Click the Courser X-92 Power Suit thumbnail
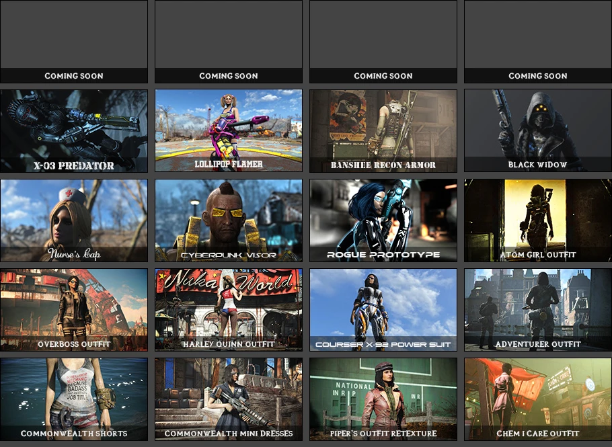612x447 pixels. pyautogui.click(x=383, y=310)
